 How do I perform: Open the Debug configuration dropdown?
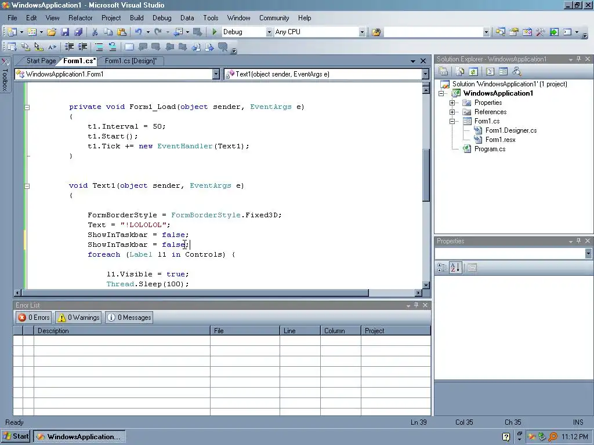[269, 32]
